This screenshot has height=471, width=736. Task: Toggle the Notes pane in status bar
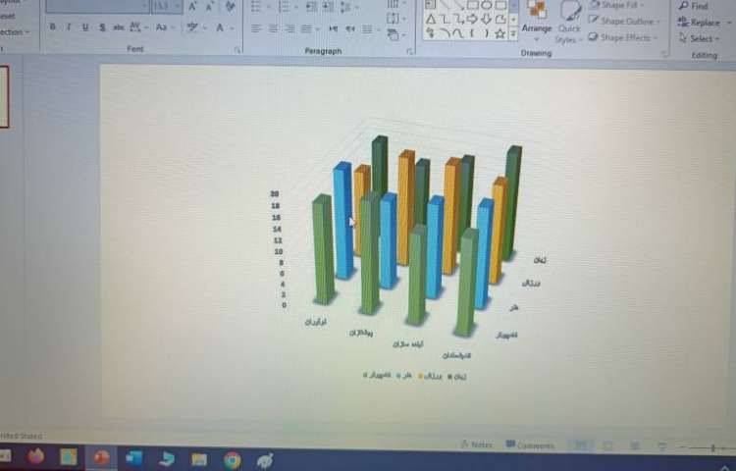click(476, 445)
